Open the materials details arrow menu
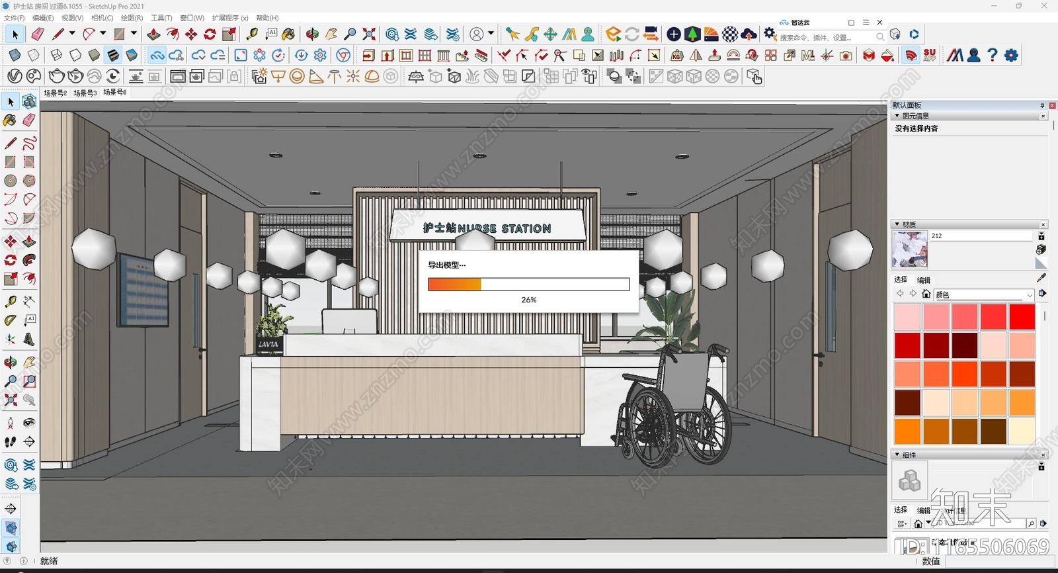Screen dimensions: 1058x573 click(x=1042, y=293)
